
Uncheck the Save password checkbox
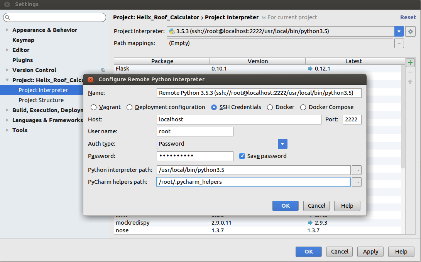coord(242,156)
